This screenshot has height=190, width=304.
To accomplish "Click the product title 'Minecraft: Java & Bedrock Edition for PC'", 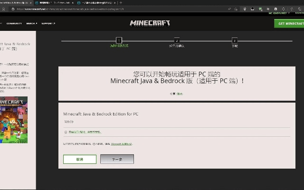I will (101, 114).
